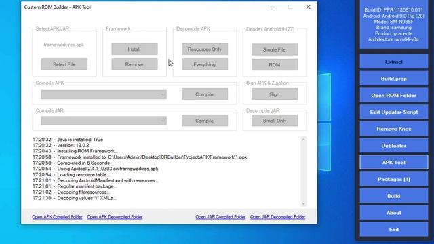Decompile APK with Resources Only

205,49
